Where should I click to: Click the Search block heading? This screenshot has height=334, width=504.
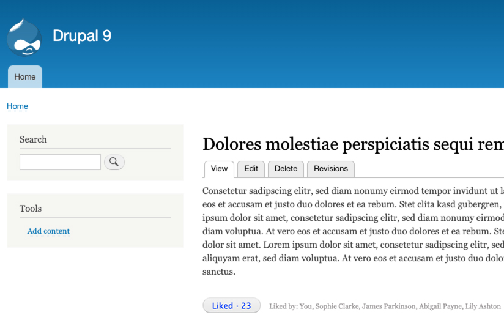click(33, 139)
